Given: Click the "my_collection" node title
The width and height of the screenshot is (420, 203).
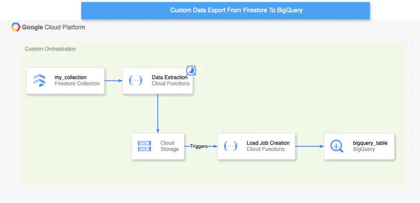Looking at the screenshot, I should click(70, 77).
